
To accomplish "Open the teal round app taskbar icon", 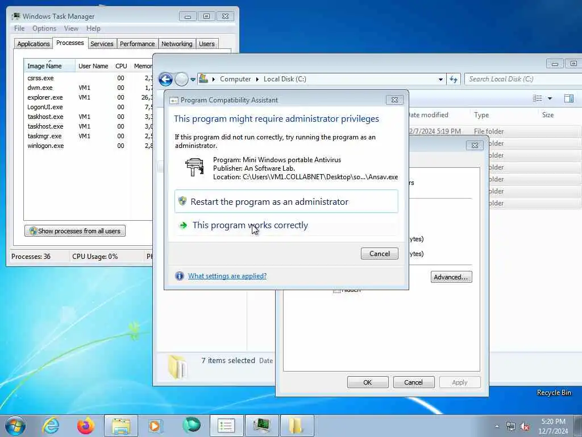I will [x=192, y=424].
